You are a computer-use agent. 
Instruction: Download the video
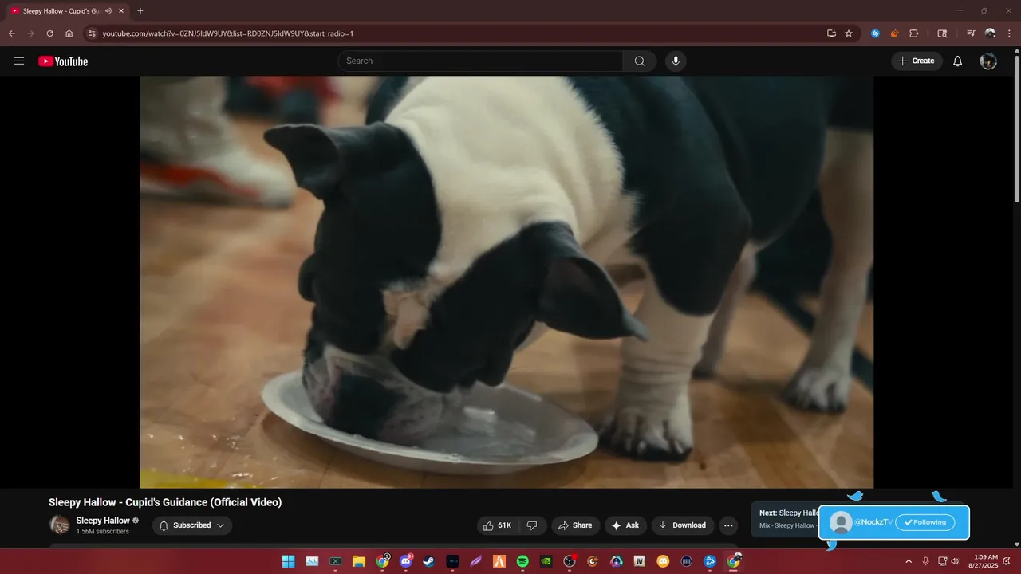coord(682,525)
